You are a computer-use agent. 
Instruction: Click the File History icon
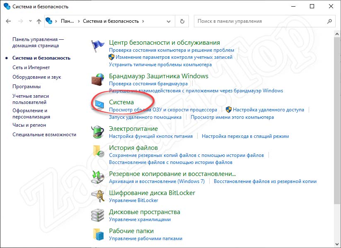pos(98,150)
